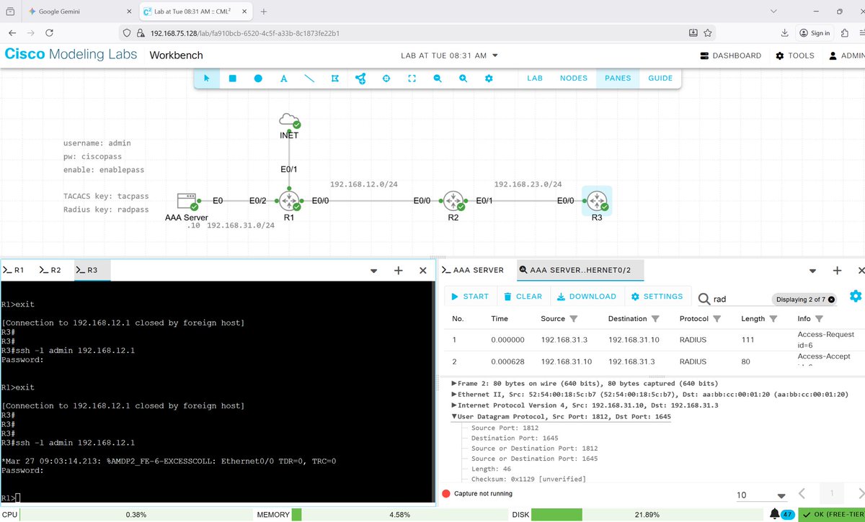Screen dimensions: 865x522
Task: Switch to the AAA SERVER console tab
Action: tap(474, 270)
